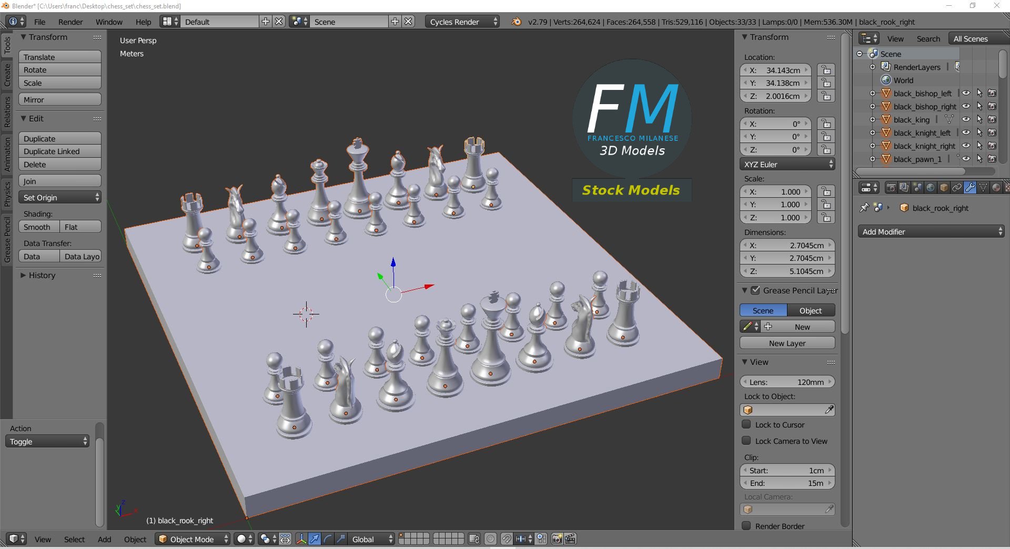Open the Material properties tab
Screen dimensions: 1010x549
click(x=997, y=187)
